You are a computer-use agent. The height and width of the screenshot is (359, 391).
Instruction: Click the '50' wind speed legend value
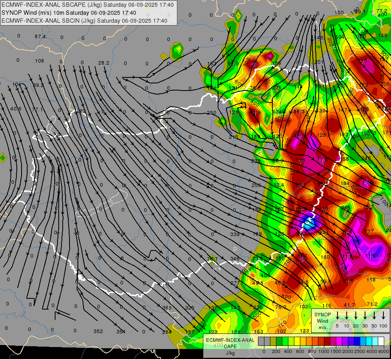coord(374,326)
